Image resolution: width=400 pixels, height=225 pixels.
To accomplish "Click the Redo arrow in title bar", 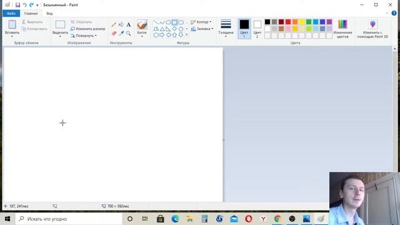I will click(31, 5).
